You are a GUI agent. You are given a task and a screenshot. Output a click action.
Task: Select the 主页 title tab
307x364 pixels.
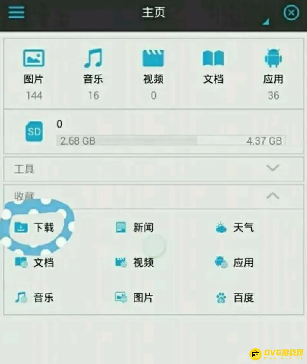(x=153, y=12)
